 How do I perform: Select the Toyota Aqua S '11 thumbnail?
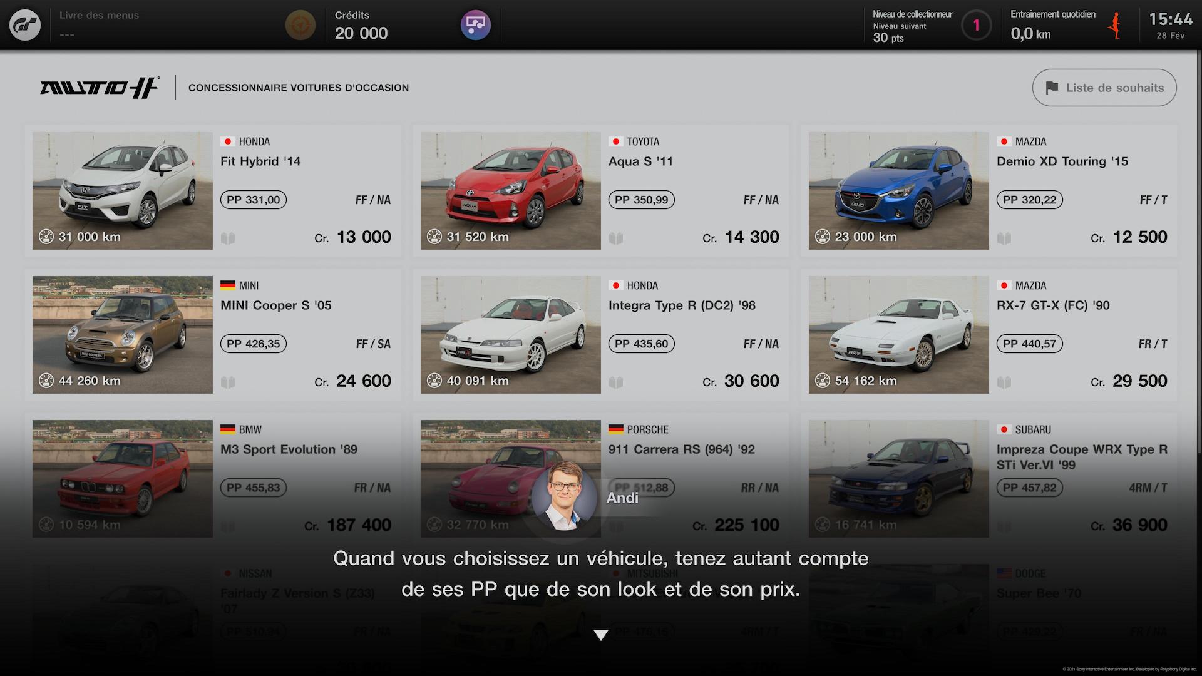(511, 190)
